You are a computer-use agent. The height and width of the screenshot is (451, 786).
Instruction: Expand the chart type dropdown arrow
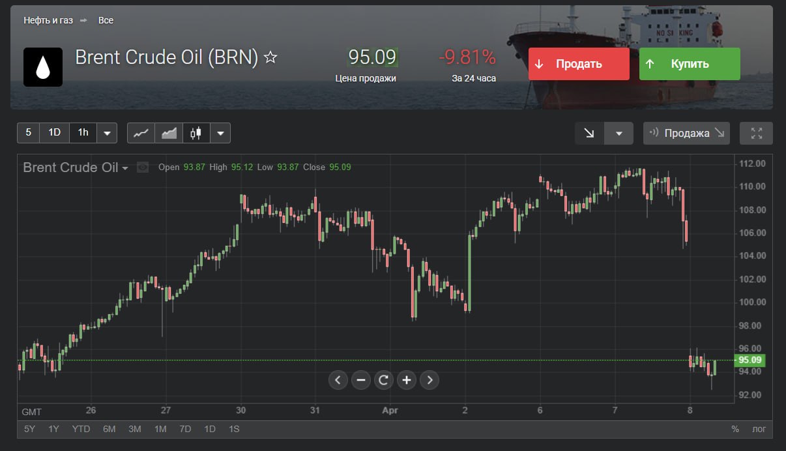(220, 133)
